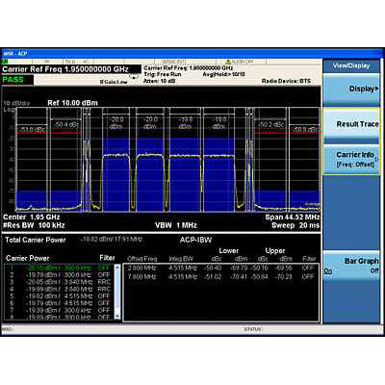Select the 2.000 MHz offset row
The width and height of the screenshot is (385, 385).
[221, 268]
